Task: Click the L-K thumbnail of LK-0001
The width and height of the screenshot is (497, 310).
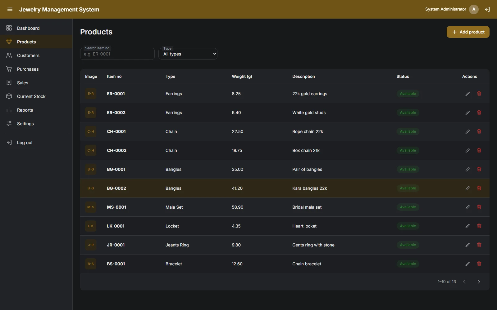Action: (91, 226)
